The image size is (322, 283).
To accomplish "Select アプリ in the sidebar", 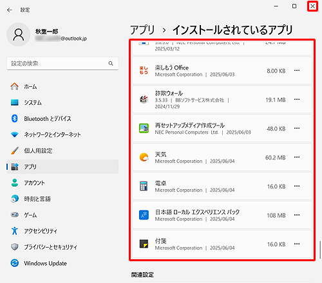I will [62, 167].
